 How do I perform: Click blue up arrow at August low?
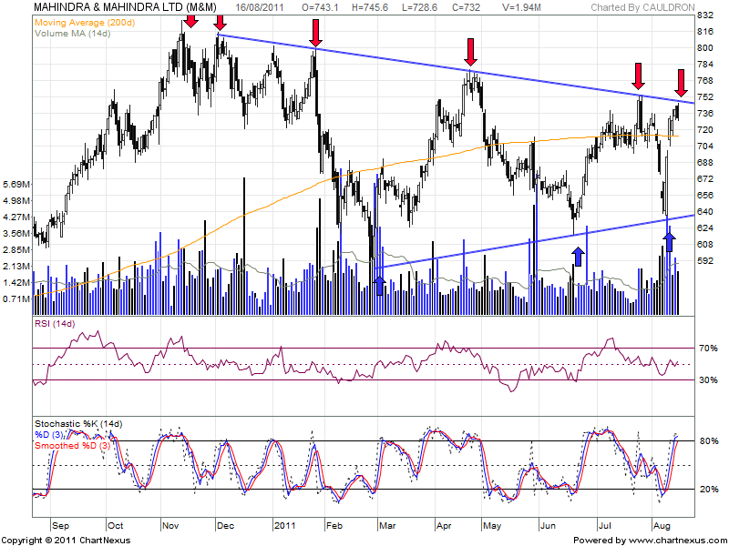[x=669, y=240]
